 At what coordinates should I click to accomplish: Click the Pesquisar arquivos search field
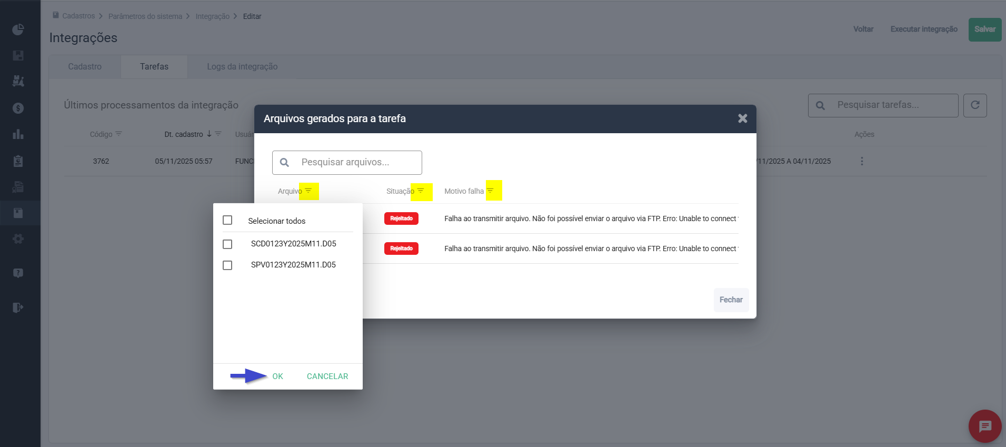click(358, 162)
